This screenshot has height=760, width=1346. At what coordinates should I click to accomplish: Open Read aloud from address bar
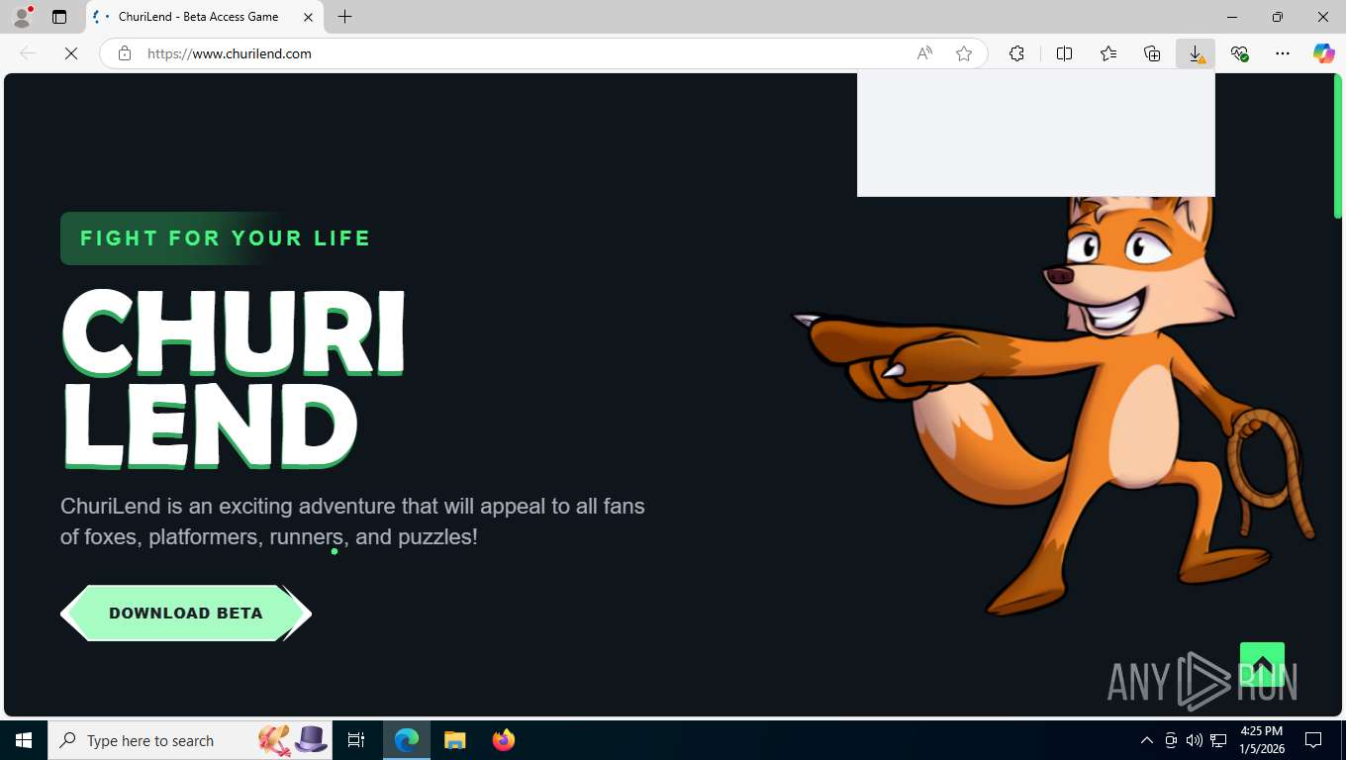924,53
